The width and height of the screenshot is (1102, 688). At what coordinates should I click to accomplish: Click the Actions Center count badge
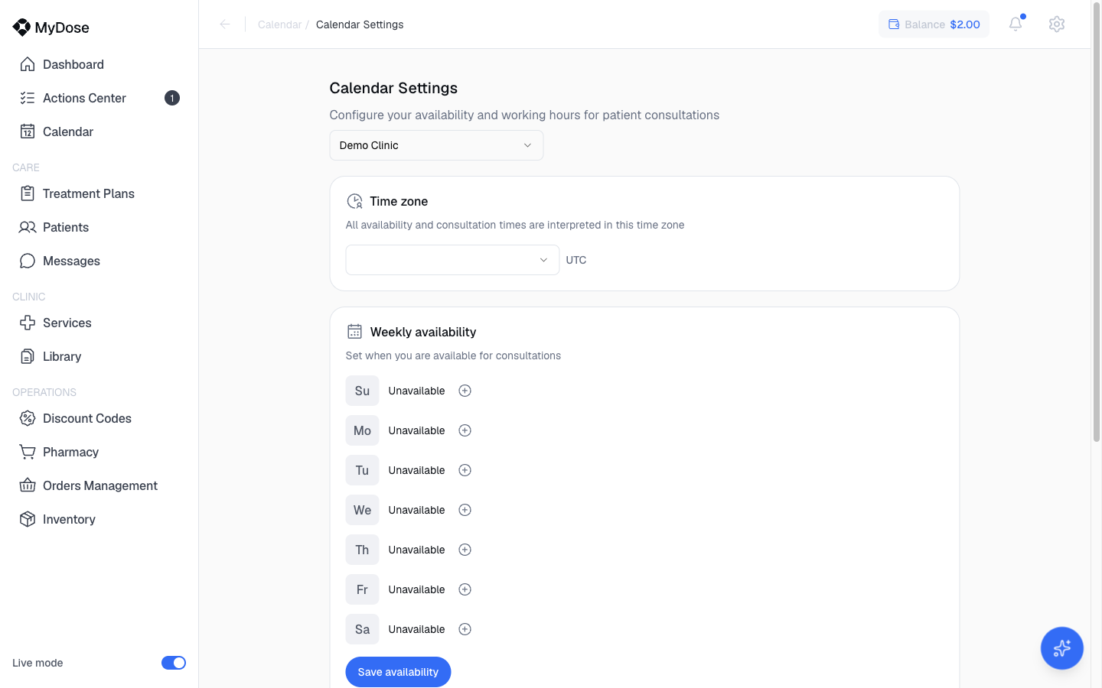tap(172, 98)
